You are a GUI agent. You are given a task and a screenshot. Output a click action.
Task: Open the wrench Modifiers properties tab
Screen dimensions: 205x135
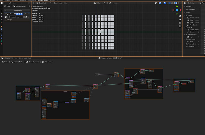[x=1, y=29]
